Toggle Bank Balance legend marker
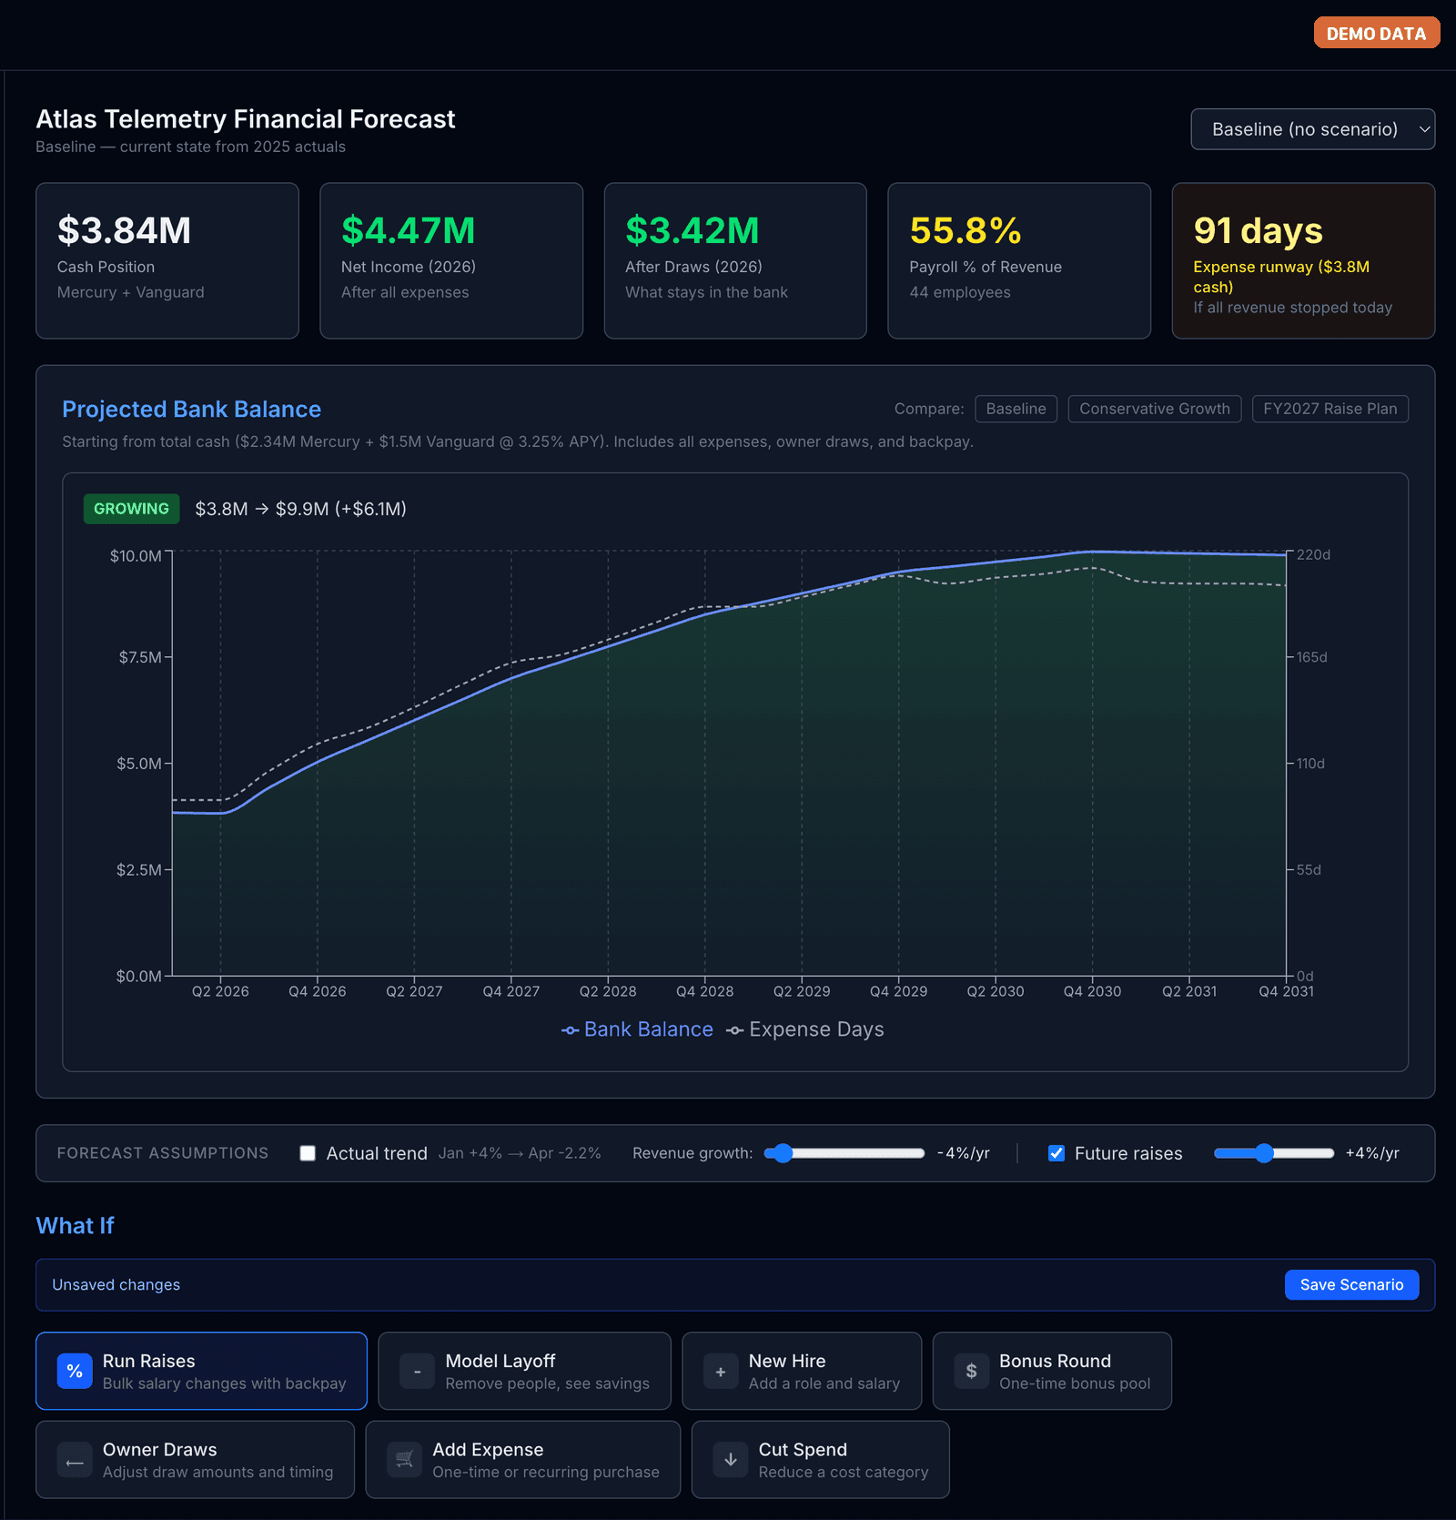The height and width of the screenshot is (1520, 1456). 571,1030
